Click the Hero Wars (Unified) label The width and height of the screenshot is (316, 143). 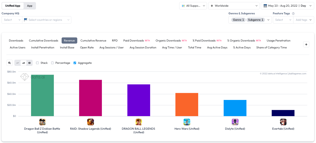[x=187, y=129]
